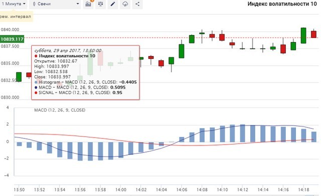Click the Low: 10832.538 tooltip row

tap(51, 71)
